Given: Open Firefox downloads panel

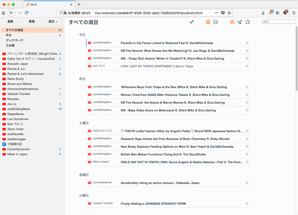Looking at the screenshot, I should (x=263, y=13).
